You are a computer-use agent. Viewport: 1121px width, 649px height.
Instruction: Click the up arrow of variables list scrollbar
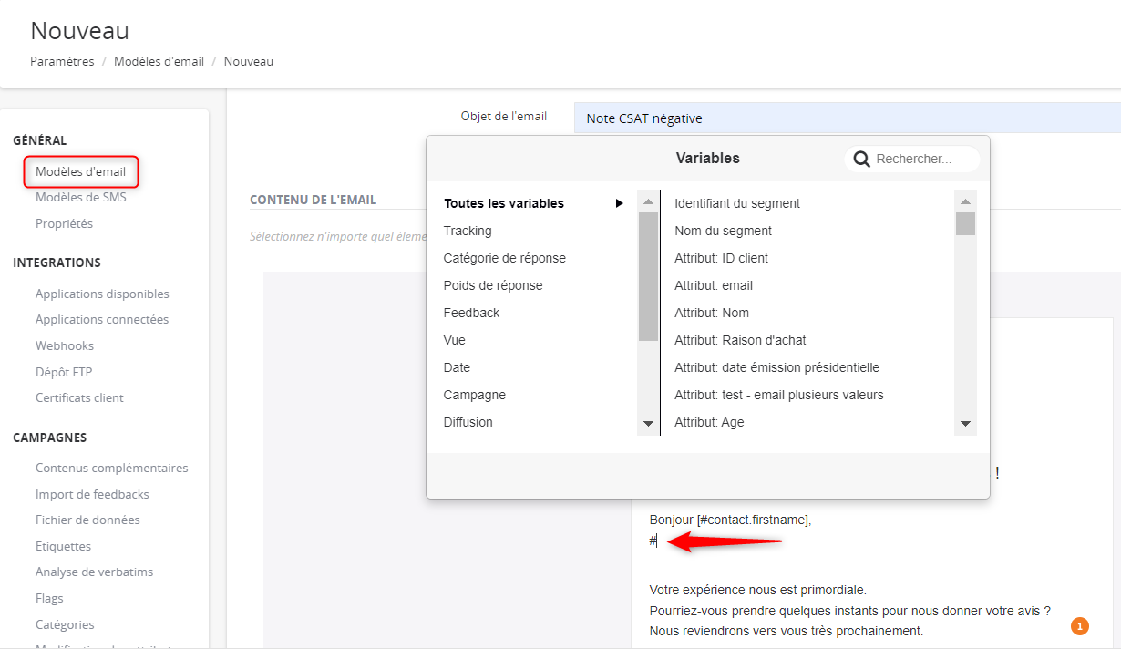(x=965, y=201)
